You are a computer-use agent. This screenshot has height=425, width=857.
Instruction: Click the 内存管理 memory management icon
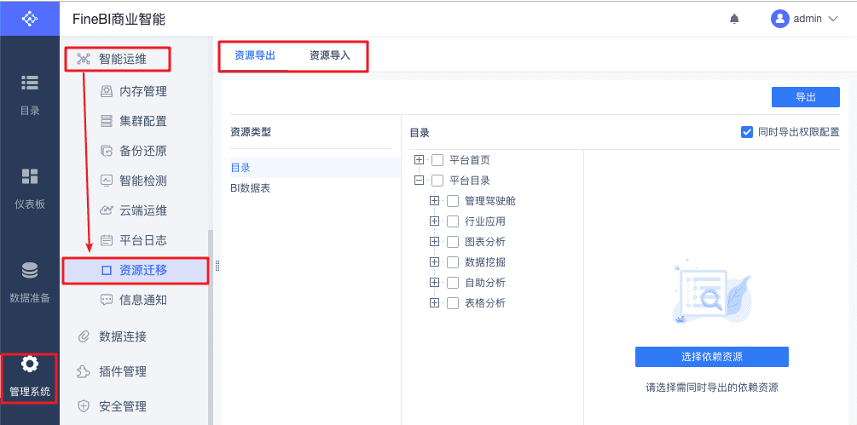[107, 91]
